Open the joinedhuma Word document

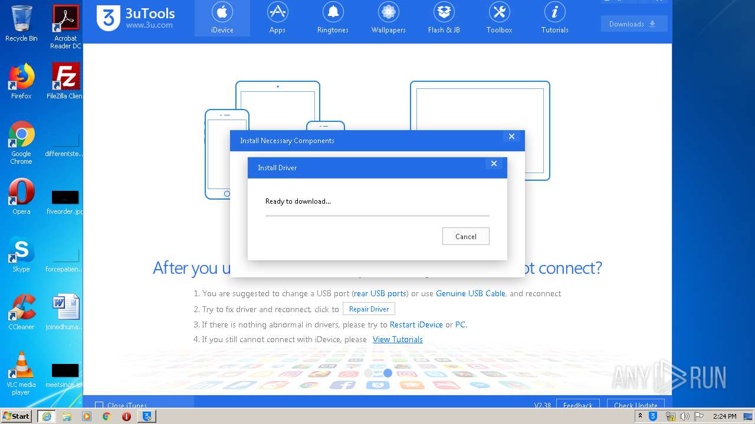(x=65, y=312)
